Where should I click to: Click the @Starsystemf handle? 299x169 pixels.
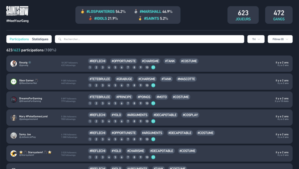pos(27,155)
